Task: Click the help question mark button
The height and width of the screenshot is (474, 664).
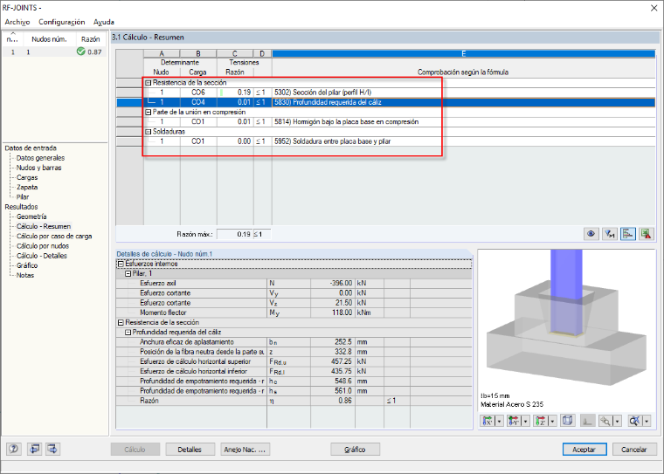Action: point(14,449)
